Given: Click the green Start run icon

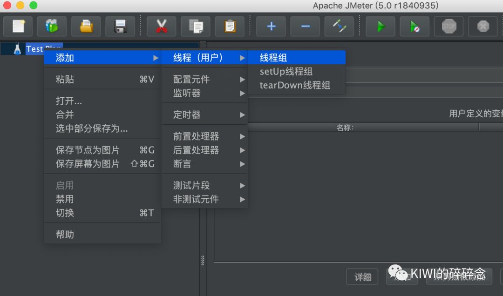Looking at the screenshot, I should click(381, 27).
